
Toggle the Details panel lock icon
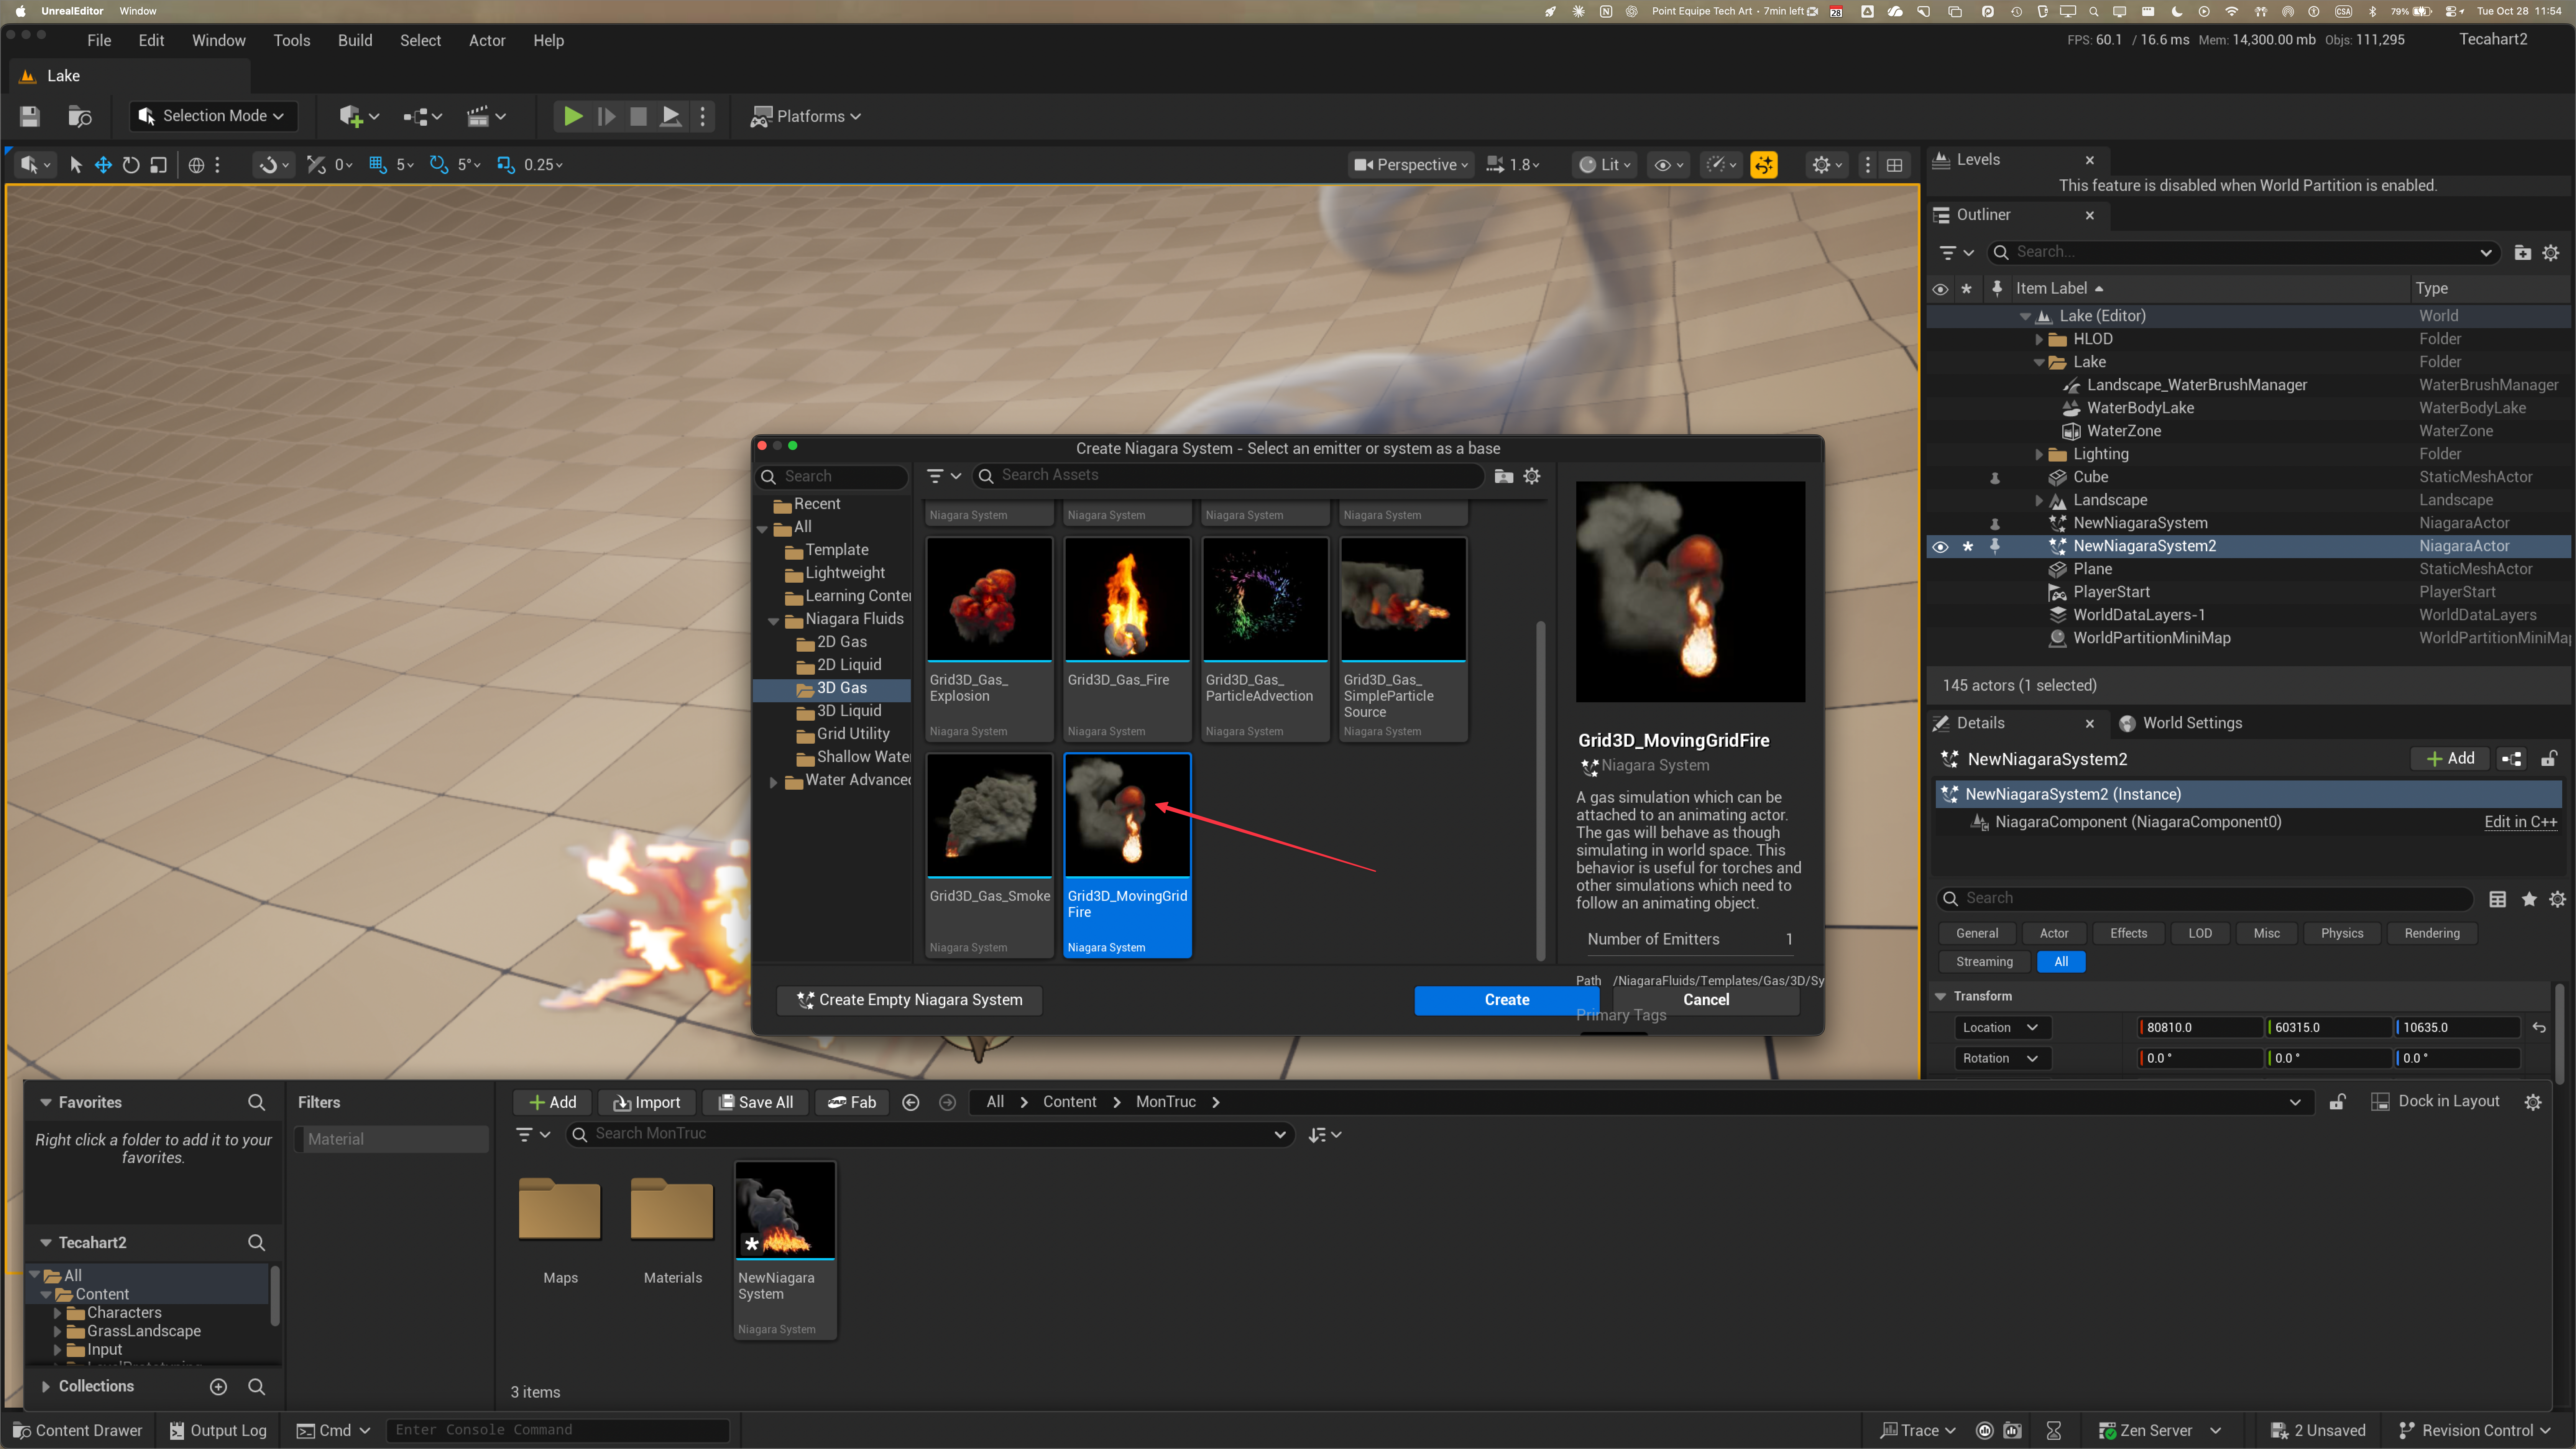(x=2549, y=759)
